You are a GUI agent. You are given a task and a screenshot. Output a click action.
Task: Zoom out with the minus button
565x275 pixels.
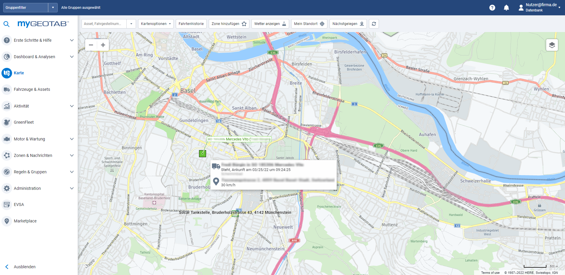pyautogui.click(x=91, y=45)
